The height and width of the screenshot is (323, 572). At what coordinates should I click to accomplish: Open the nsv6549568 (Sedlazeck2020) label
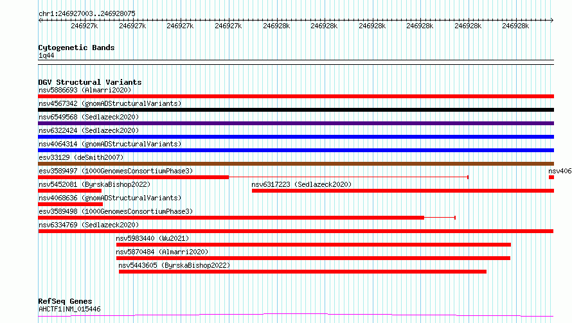pyautogui.click(x=89, y=117)
